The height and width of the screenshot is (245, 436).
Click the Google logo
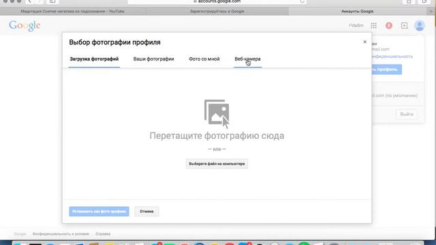(x=25, y=26)
